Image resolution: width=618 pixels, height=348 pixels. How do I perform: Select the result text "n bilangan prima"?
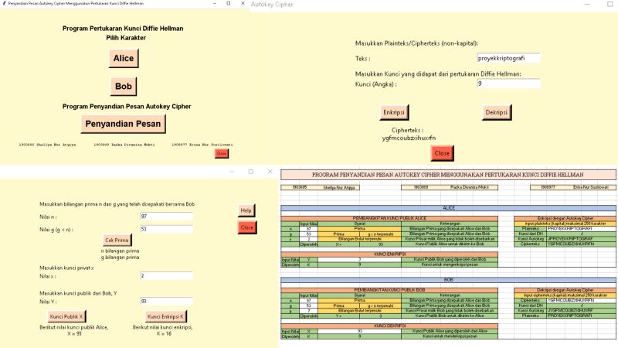click(120, 251)
